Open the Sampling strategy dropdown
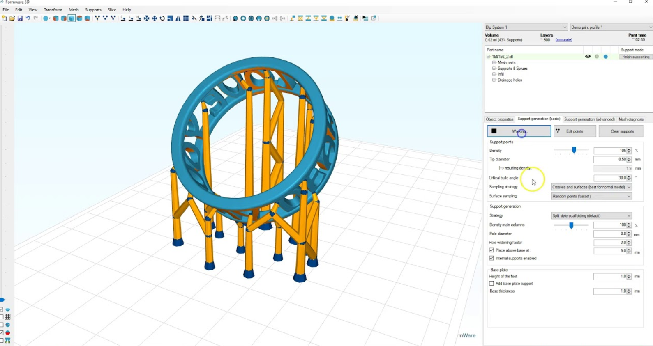Image resolution: width=653 pixels, height=346 pixels. click(x=591, y=187)
